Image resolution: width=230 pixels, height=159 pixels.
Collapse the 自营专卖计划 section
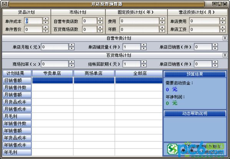coord(225,38)
